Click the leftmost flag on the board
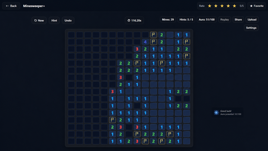 (x=112, y=120)
